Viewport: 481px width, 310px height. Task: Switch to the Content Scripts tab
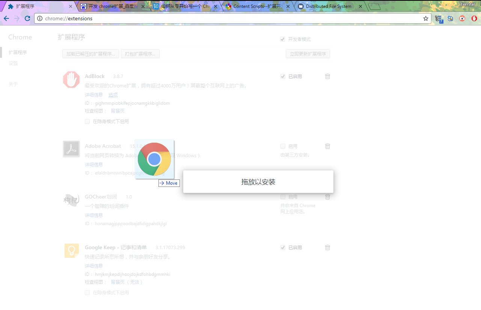(x=258, y=6)
